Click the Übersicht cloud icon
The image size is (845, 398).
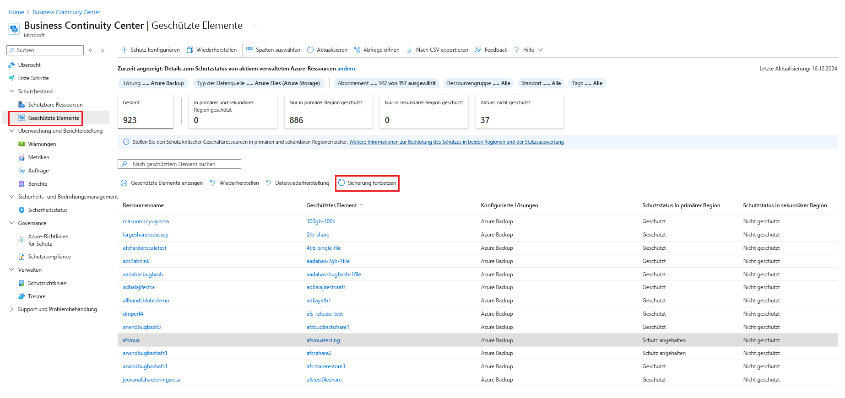[x=11, y=65]
